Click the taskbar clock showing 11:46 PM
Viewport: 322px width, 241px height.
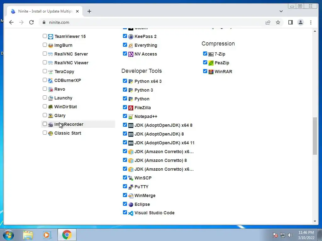tap(306, 235)
